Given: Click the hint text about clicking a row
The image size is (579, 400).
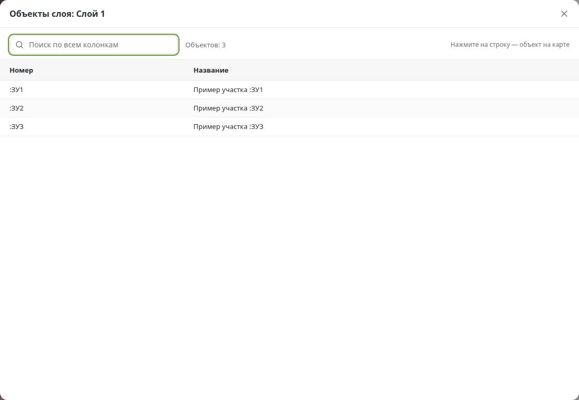Looking at the screenshot, I should [x=510, y=45].
